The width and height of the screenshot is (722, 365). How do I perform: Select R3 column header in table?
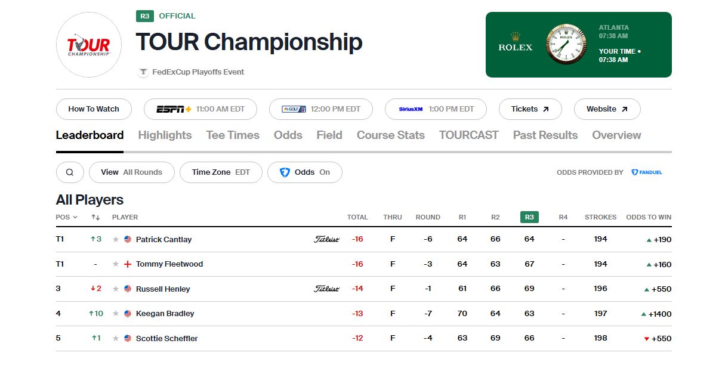click(529, 217)
